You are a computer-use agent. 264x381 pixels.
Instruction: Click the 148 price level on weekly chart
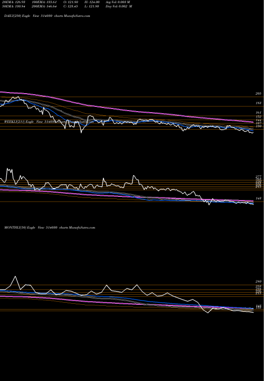tap(258, 198)
